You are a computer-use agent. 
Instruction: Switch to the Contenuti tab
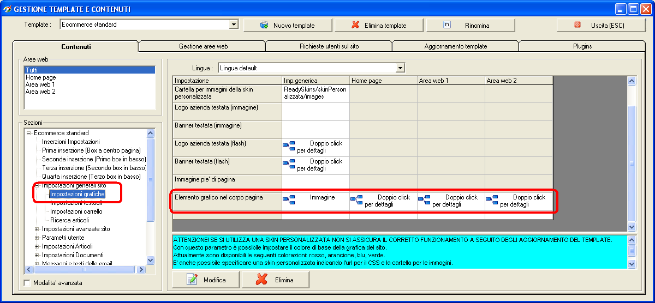76,46
